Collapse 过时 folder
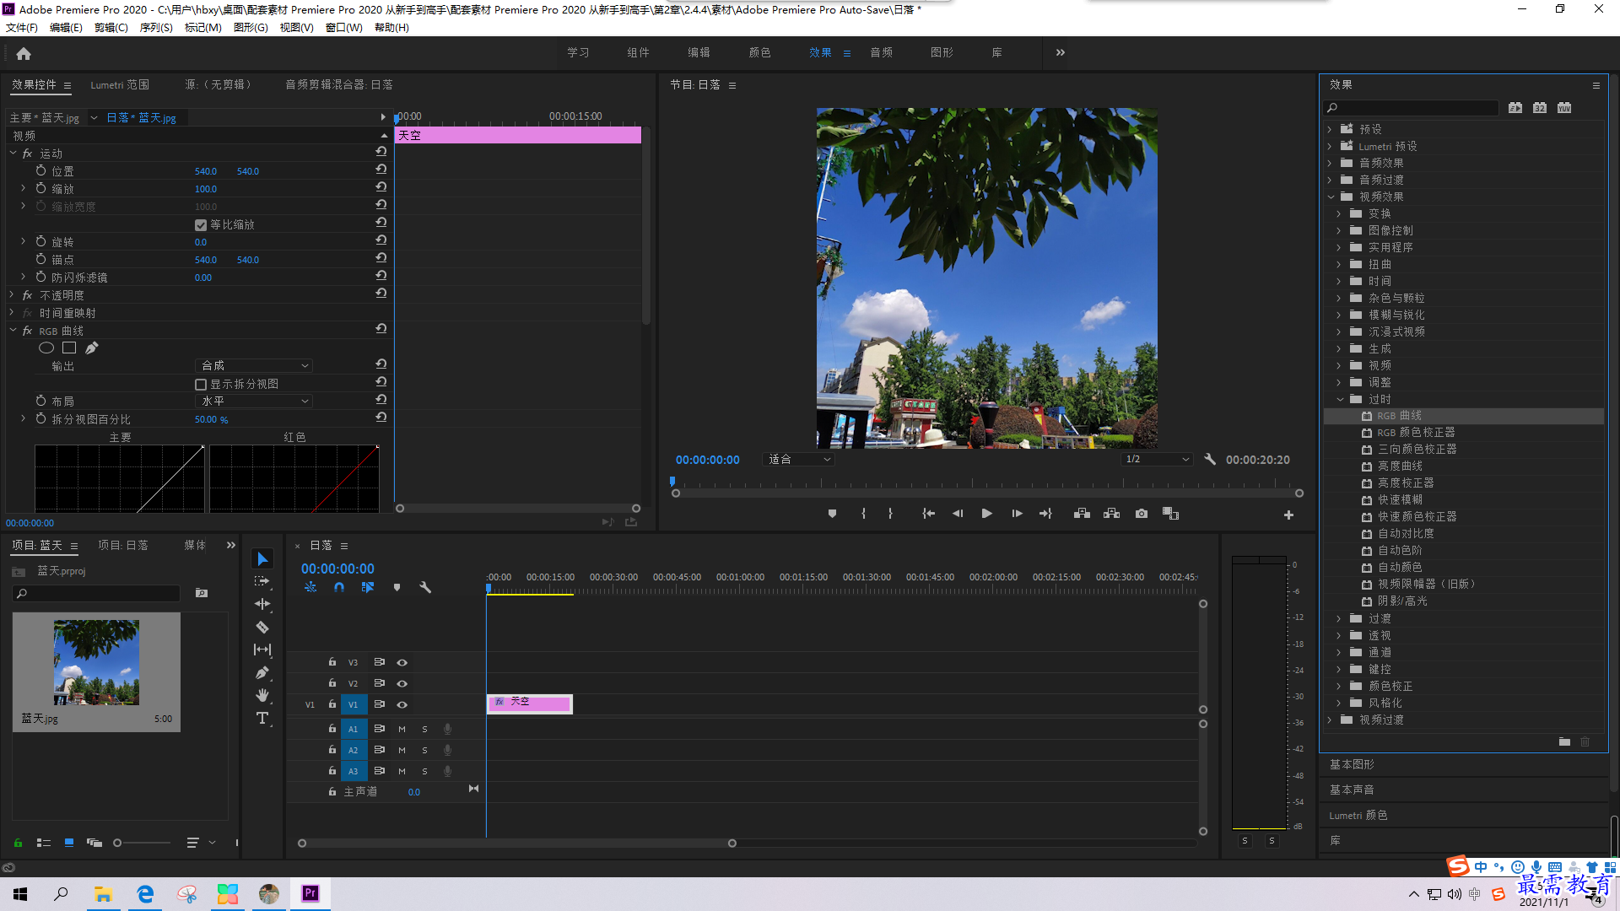Viewport: 1620px width, 911px height. [x=1340, y=399]
